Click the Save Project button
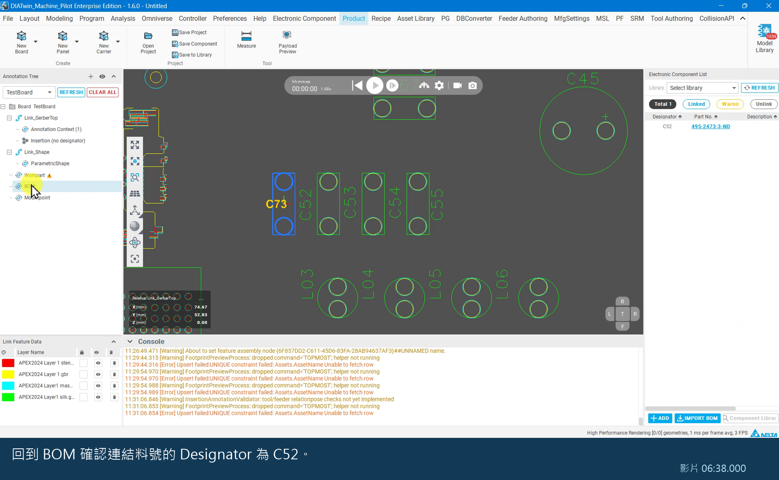779x480 pixels. 189,32
